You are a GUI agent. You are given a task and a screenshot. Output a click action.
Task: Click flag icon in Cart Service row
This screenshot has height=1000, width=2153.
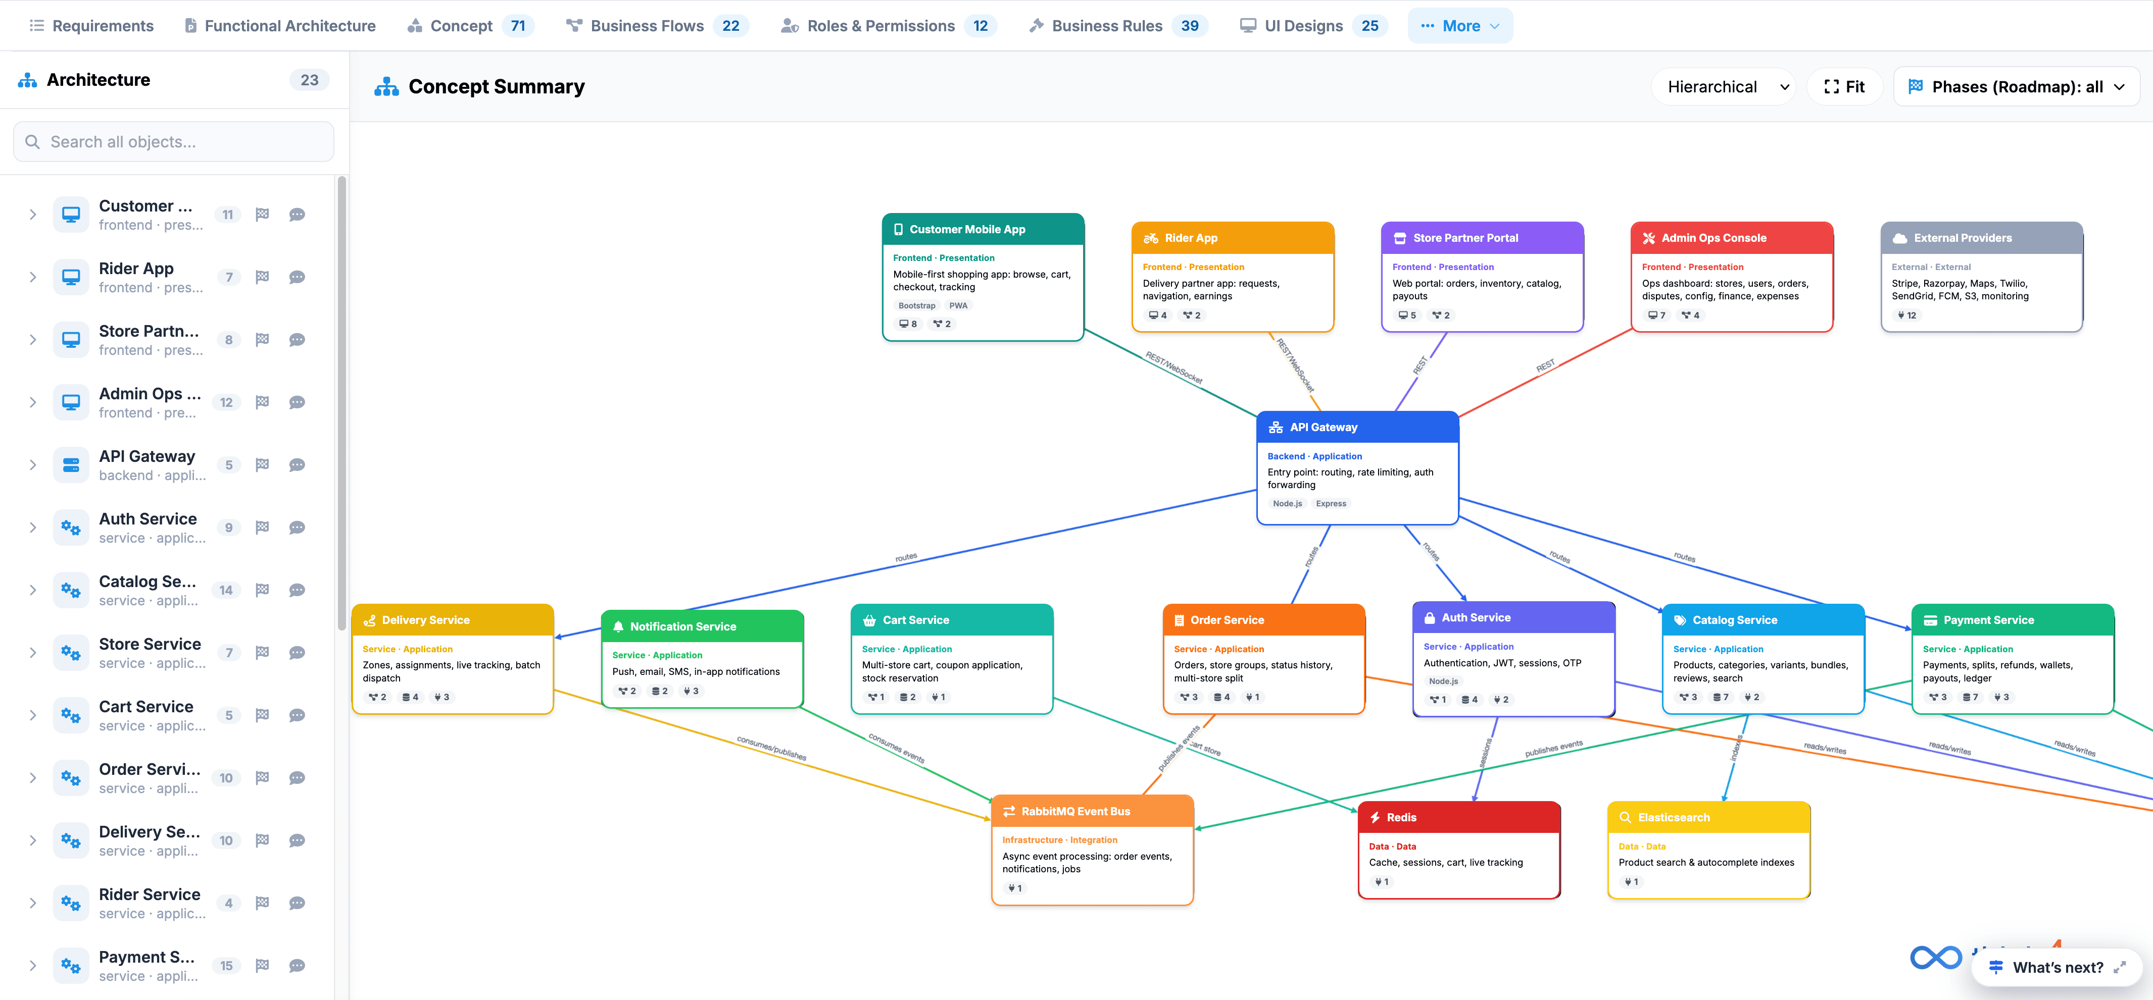coord(262,716)
